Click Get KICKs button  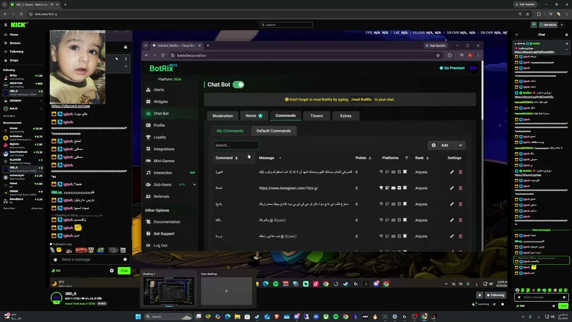tap(548, 25)
